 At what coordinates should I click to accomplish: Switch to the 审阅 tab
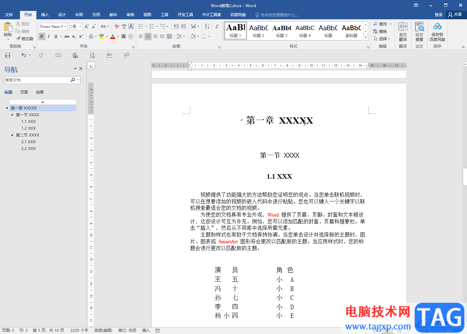pyautogui.click(x=130, y=15)
